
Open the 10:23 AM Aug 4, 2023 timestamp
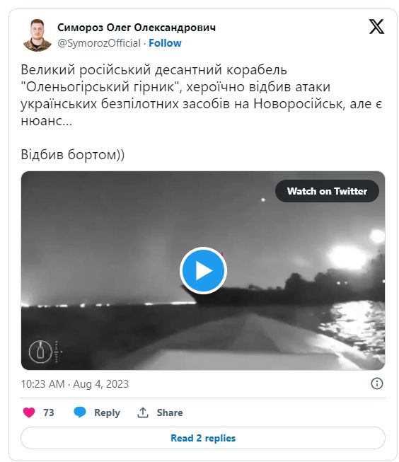(74, 384)
